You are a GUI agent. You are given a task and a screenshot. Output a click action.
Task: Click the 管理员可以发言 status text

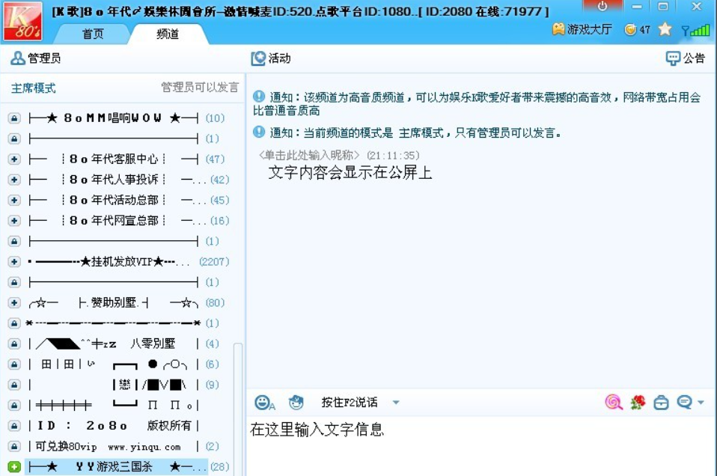click(x=200, y=88)
